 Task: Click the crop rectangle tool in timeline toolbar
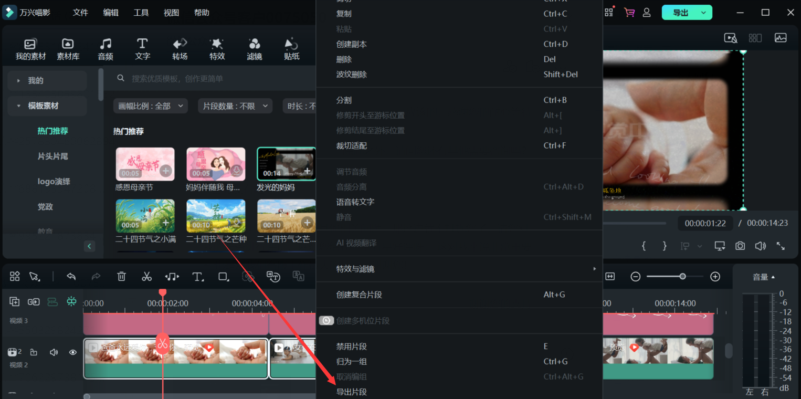[x=224, y=276]
